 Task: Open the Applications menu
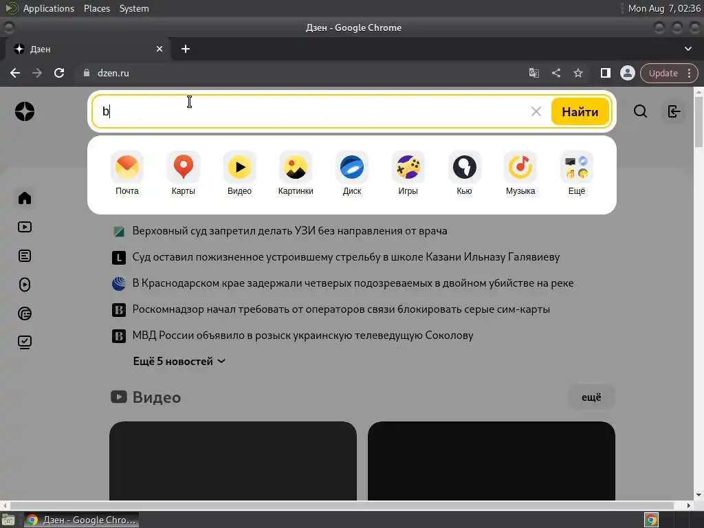point(49,8)
